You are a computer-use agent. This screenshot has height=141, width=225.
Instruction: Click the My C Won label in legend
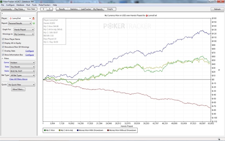pos(50,130)
